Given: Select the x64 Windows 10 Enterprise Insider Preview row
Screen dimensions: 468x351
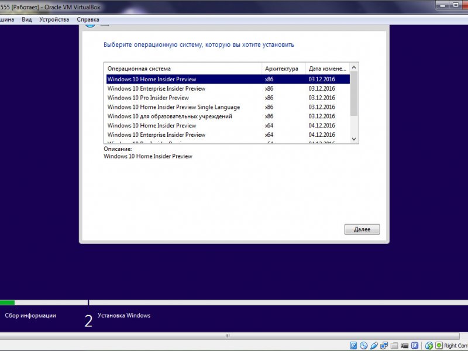Looking at the screenshot, I should click(228, 135).
